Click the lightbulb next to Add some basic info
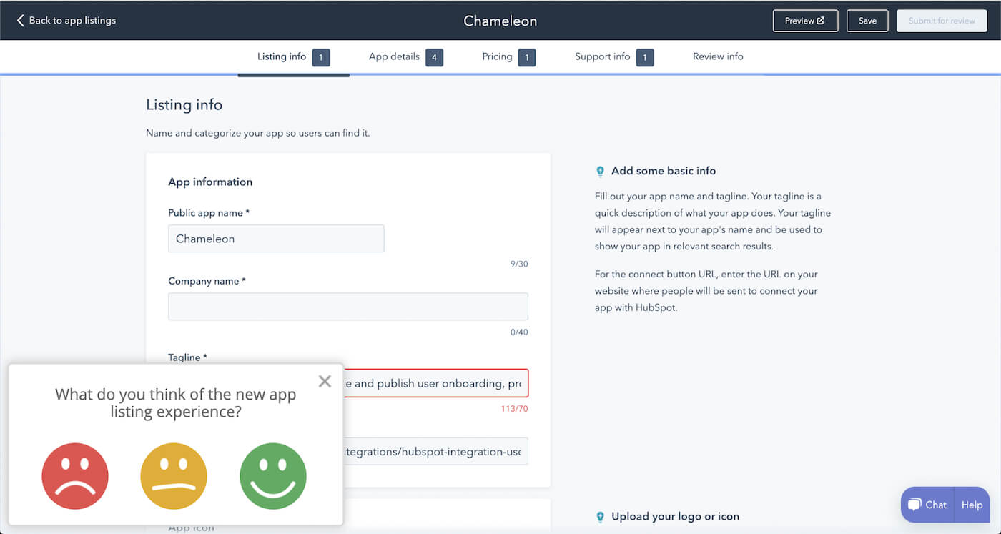 point(600,171)
